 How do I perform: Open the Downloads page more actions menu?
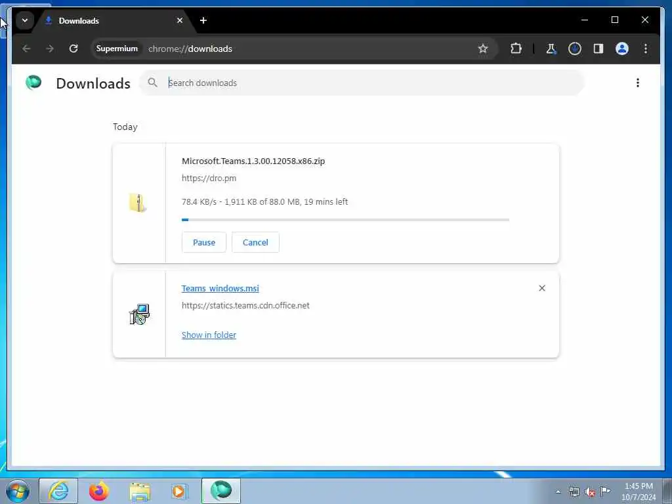tap(638, 83)
